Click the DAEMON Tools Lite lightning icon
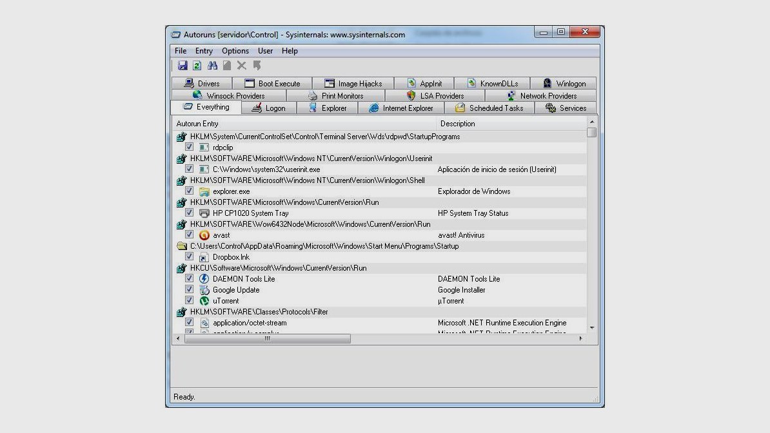This screenshot has width=770, height=433. coord(204,279)
